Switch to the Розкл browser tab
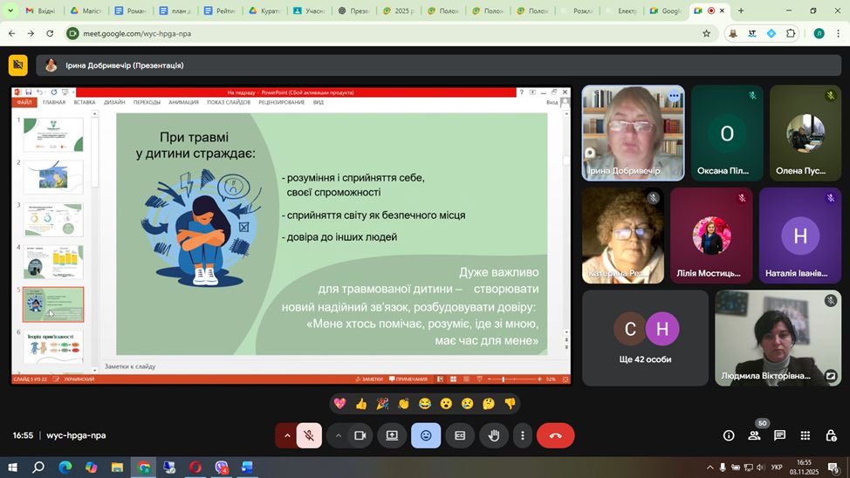Image resolution: width=850 pixels, height=478 pixels. point(577,10)
